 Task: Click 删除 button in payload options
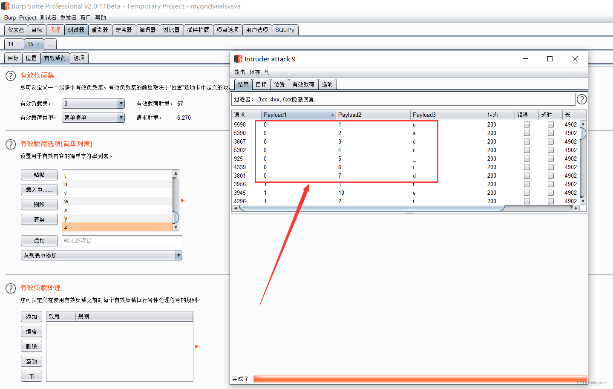[39, 205]
